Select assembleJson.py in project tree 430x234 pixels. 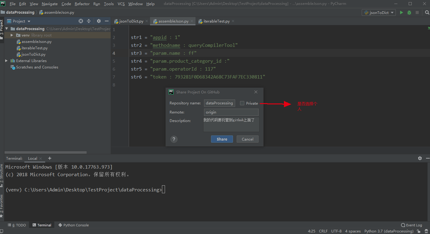pyautogui.click(x=36, y=42)
